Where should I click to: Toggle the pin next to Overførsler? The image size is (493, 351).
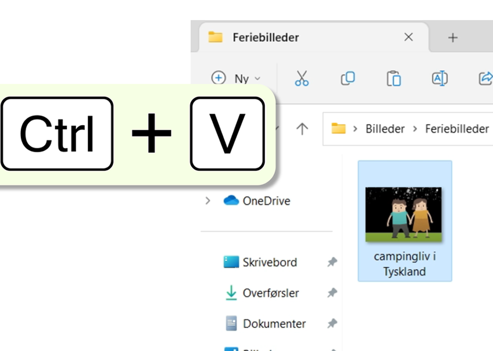(x=332, y=293)
